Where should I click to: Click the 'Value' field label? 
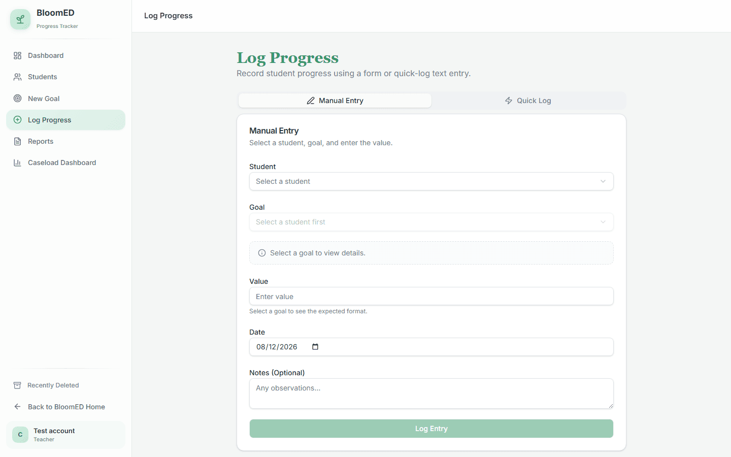259,281
